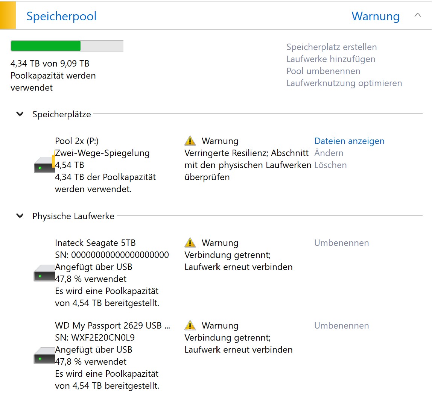The image size is (432, 400).
Task: Click warning triangle icon for Inateck Seagate drive
Action: tap(190, 242)
